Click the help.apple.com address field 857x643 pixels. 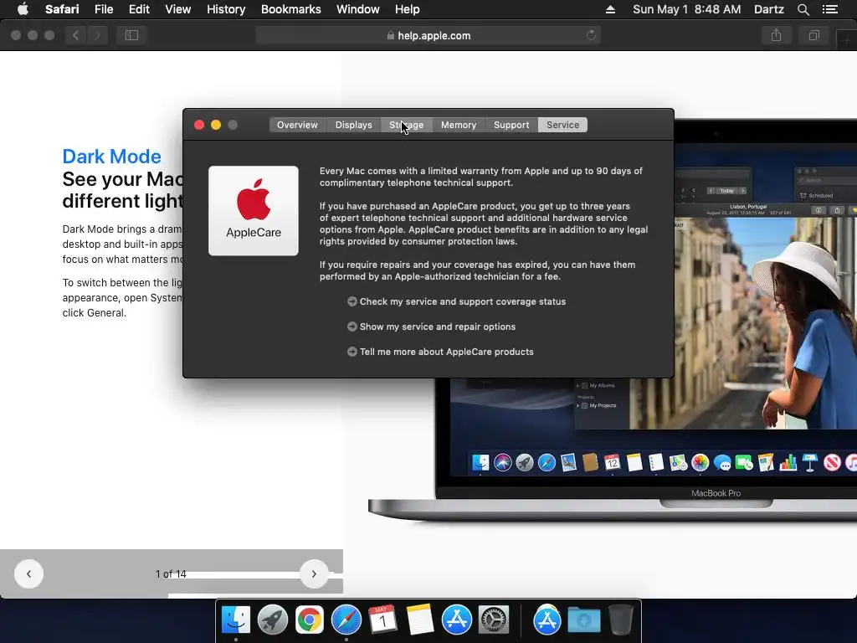(428, 35)
